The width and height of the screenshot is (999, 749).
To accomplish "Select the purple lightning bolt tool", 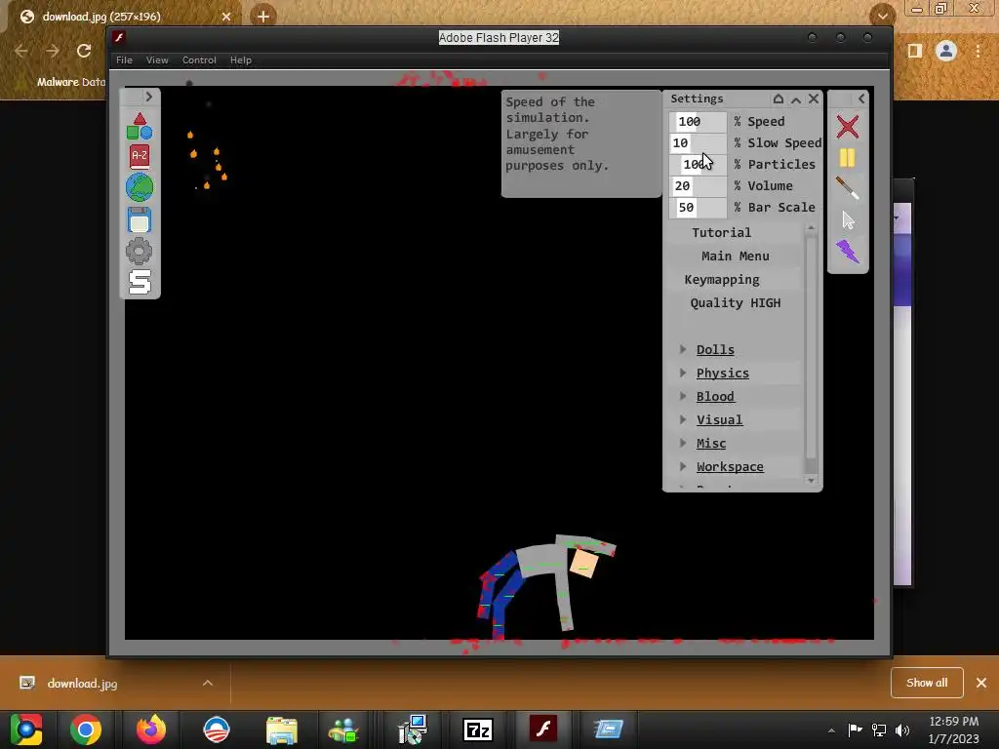I will [848, 252].
